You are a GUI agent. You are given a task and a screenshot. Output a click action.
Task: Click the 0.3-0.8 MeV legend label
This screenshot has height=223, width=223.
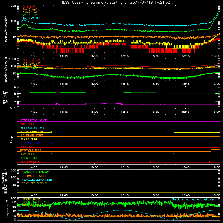point(32,63)
